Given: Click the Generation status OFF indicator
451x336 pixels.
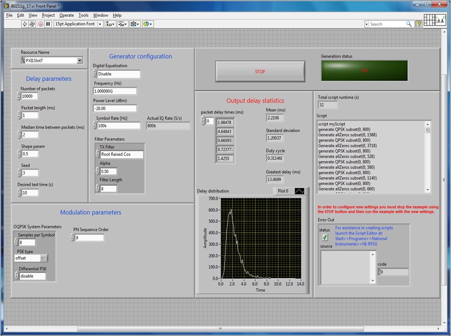Looking at the screenshot, I should (364, 71).
